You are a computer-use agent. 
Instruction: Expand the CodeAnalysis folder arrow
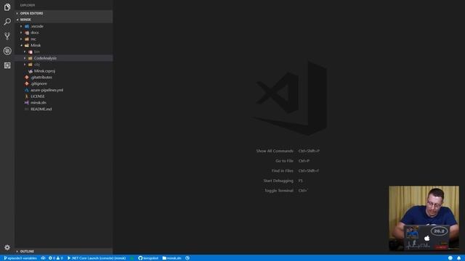click(x=25, y=58)
